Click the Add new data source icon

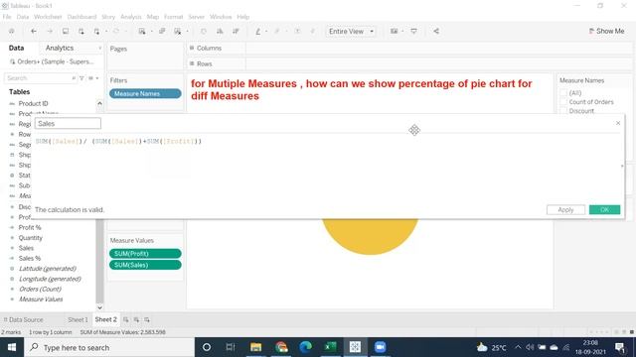coord(81,31)
